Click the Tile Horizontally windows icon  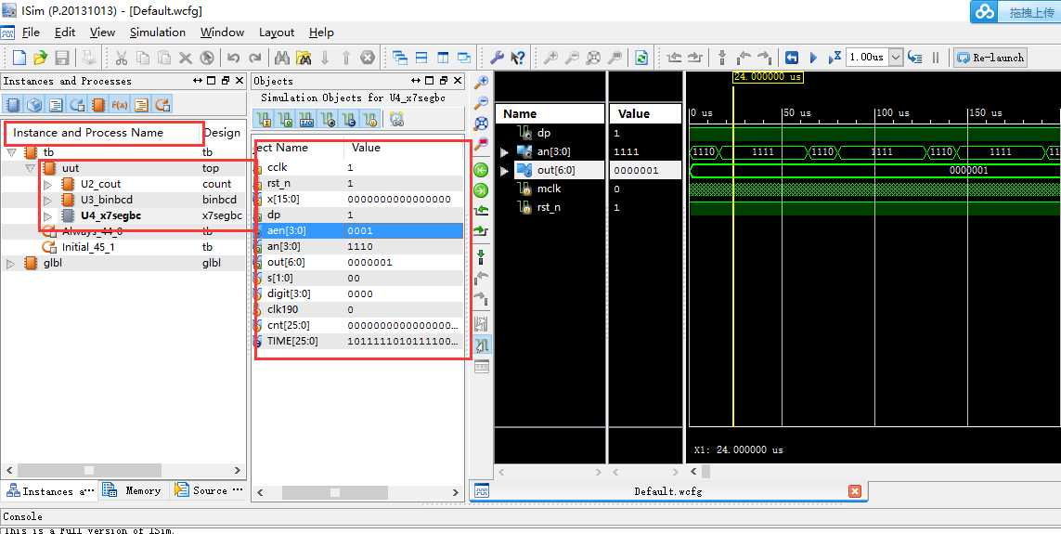point(421,58)
